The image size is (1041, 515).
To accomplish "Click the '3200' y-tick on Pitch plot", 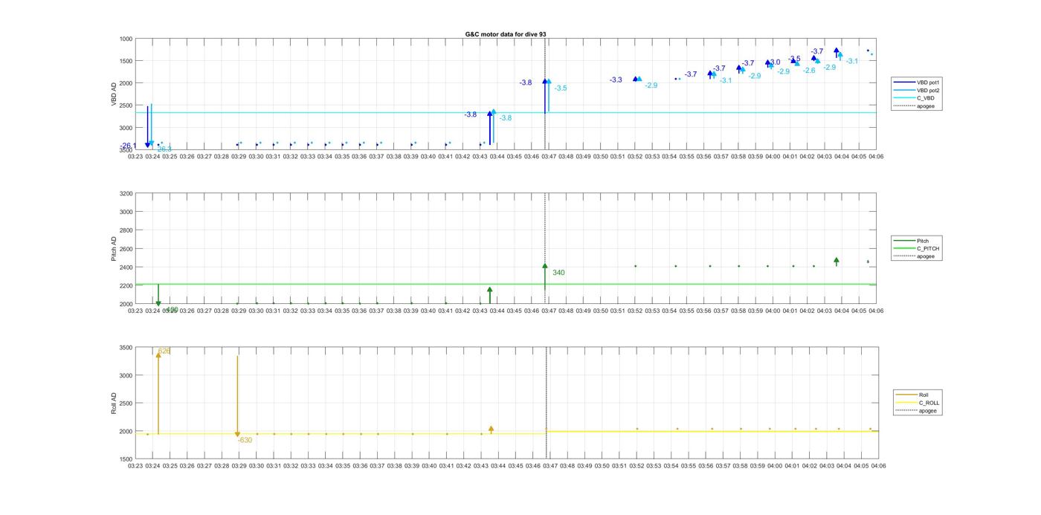I will tap(126, 193).
